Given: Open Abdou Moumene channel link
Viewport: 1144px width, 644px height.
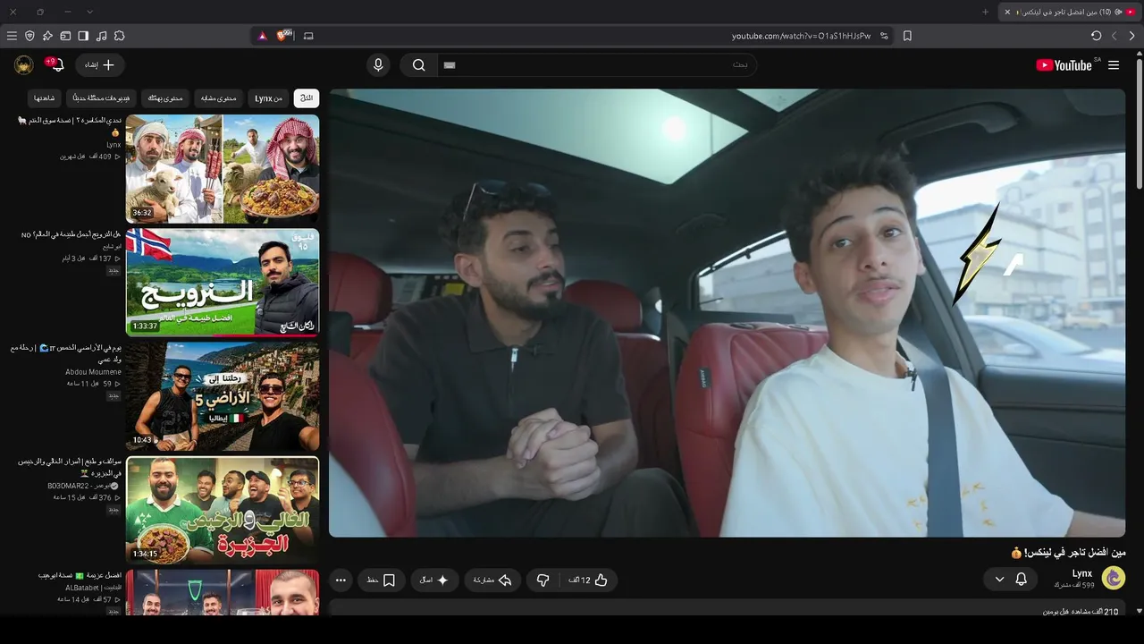Looking at the screenshot, I should click(93, 372).
